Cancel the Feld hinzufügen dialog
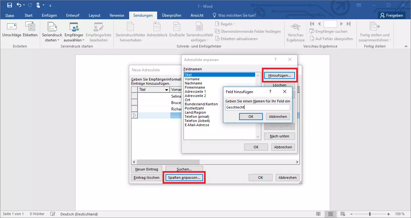Screen dimensions: 411x218 278,117
